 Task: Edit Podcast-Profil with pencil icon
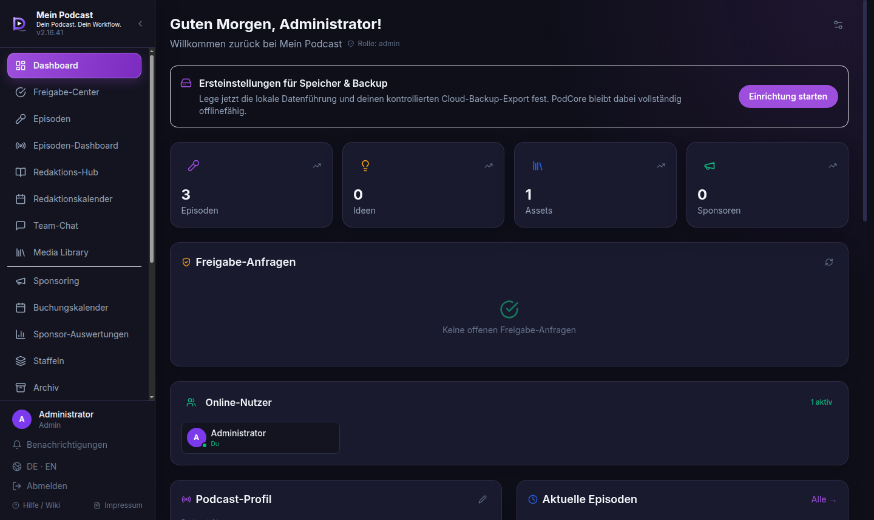pyautogui.click(x=483, y=499)
